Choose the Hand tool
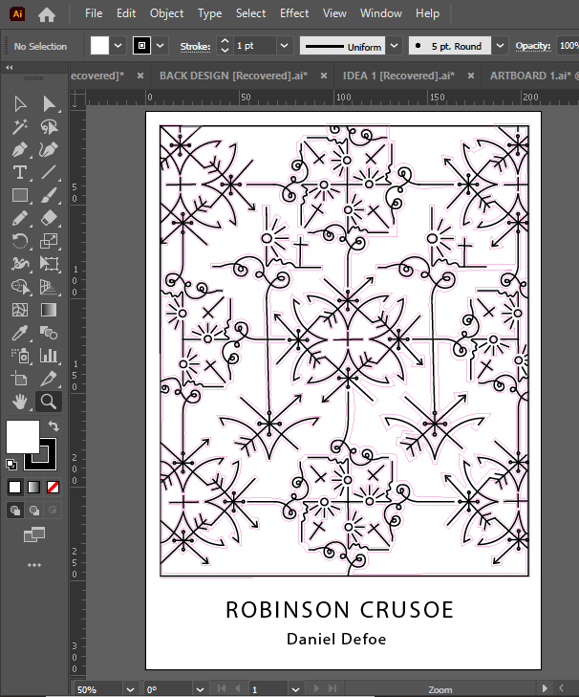579x697 pixels. [20, 402]
